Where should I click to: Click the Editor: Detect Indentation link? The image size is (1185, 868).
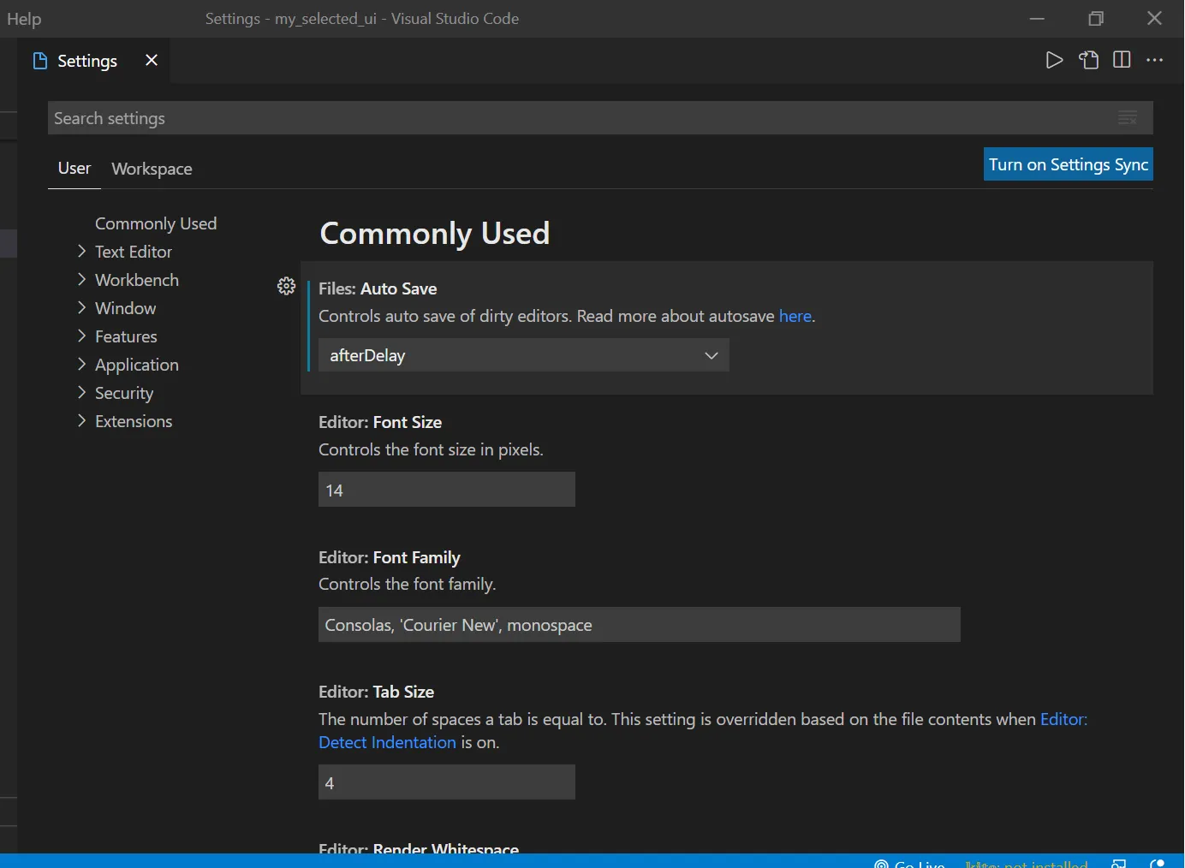(x=388, y=742)
